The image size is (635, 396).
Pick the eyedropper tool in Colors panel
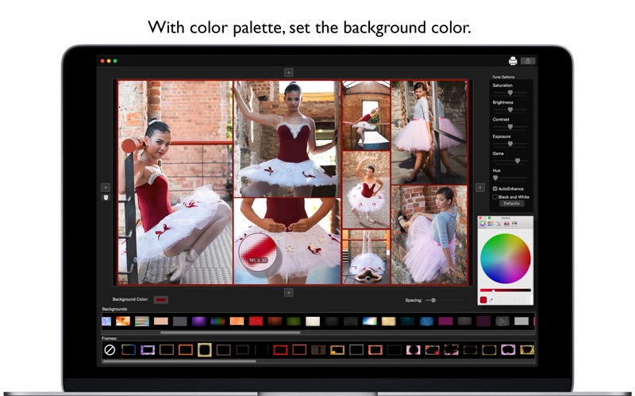[x=491, y=300]
